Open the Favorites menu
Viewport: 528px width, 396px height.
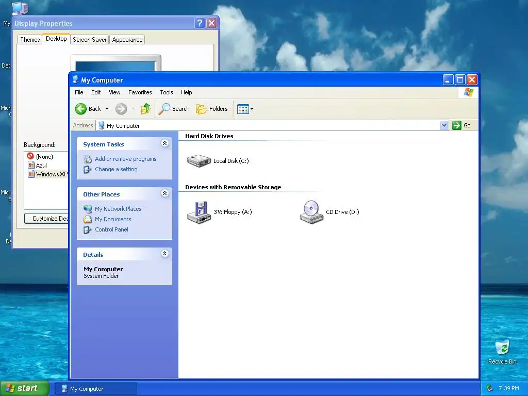click(140, 92)
